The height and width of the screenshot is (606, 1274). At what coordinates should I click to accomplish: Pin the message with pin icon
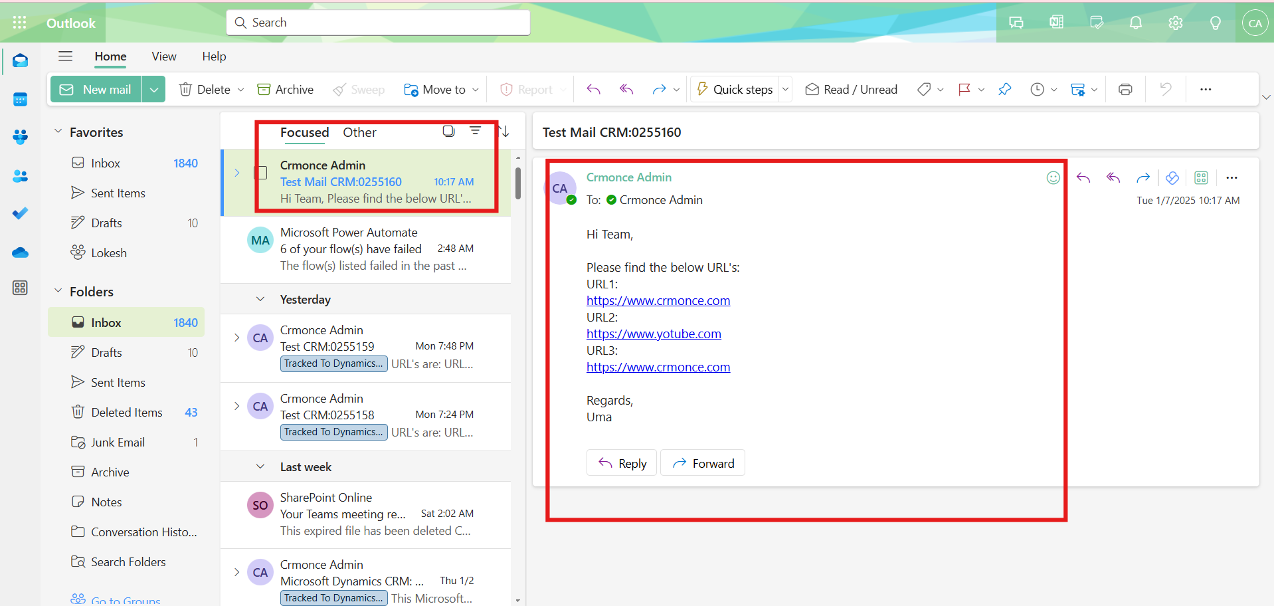click(x=1005, y=89)
